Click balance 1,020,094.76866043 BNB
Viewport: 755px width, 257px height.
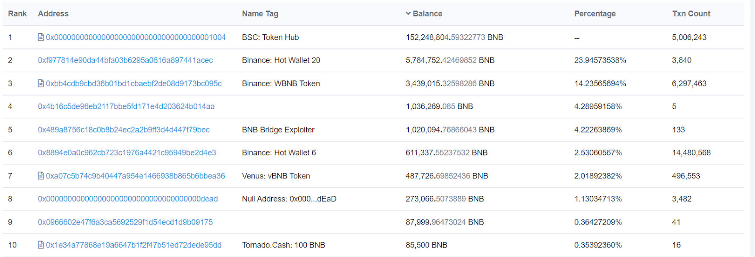click(450, 129)
